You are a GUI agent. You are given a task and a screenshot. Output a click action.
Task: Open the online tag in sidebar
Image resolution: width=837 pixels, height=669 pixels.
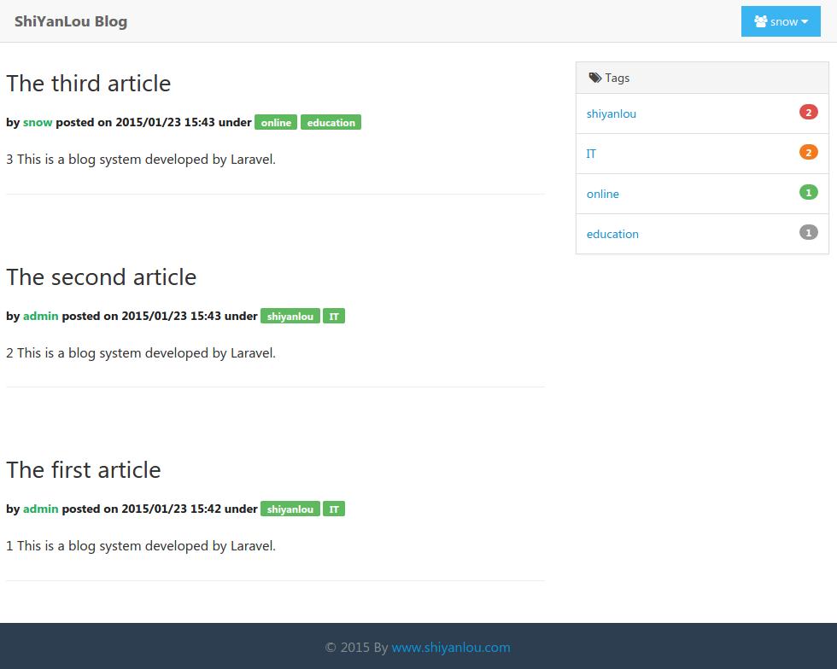coord(603,194)
